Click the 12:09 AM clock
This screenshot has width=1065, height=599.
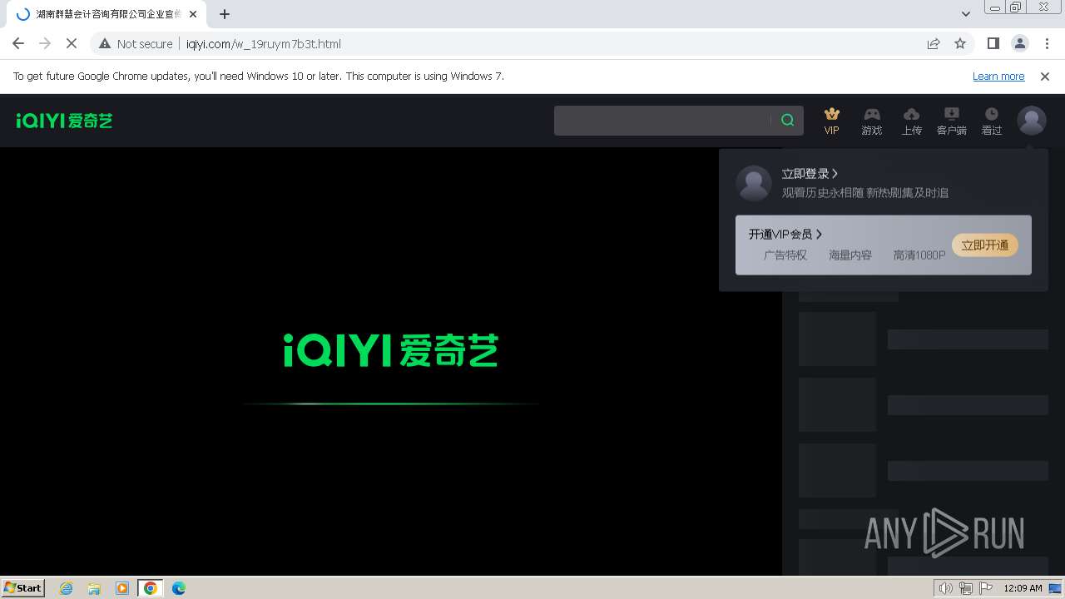pos(1023,588)
